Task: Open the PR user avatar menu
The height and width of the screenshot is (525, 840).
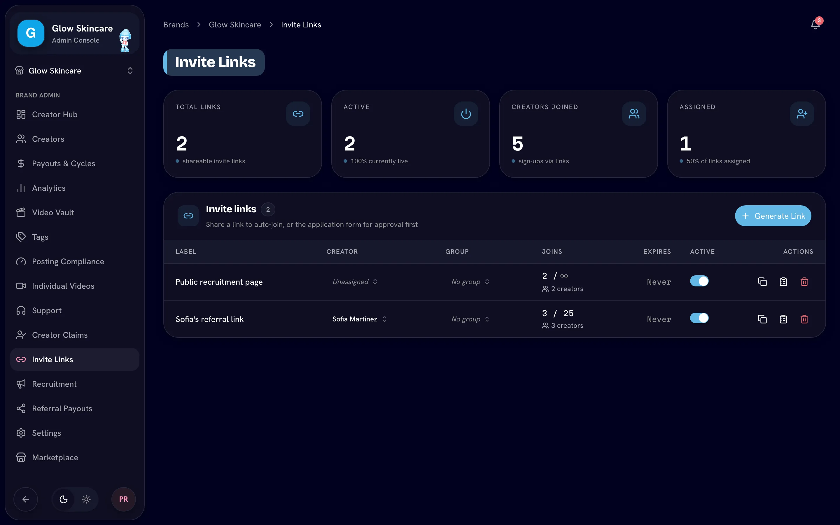Action: 123,499
